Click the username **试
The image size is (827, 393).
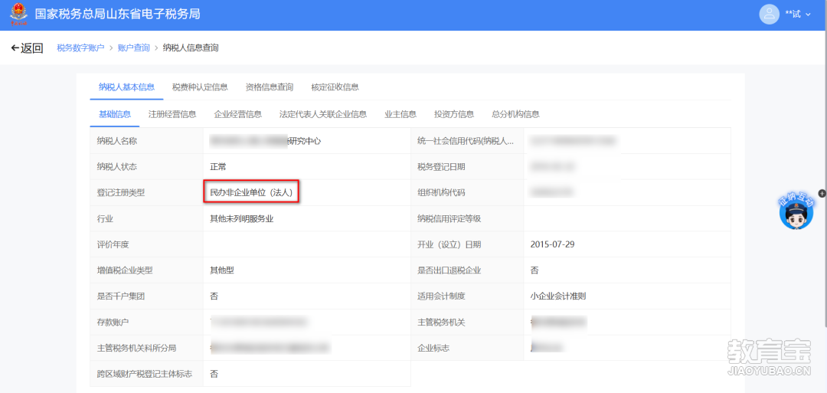click(793, 15)
